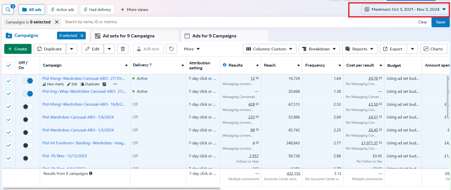
Task: Open View charts for first campaign
Action: click(x=53, y=84)
